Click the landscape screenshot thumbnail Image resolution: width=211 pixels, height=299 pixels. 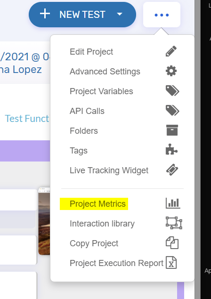[44, 221]
